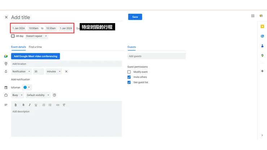Remove the 30 minutes notification
Viewport: 267px width, 150px height.
pos(66,71)
